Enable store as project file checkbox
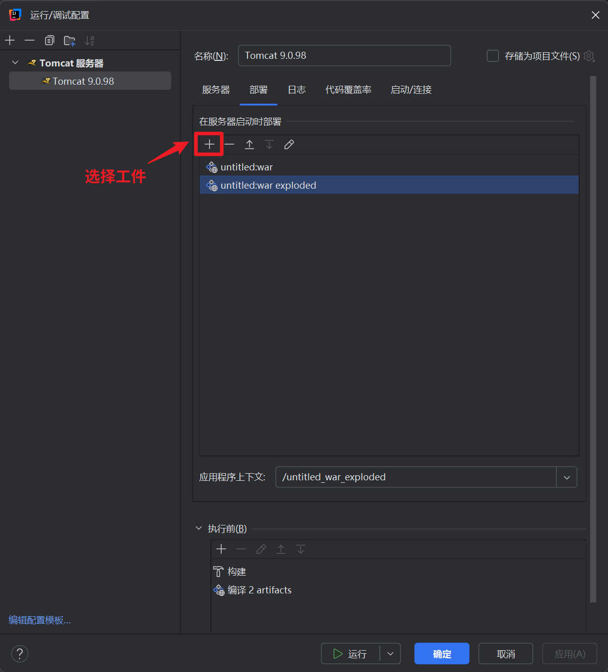 (493, 56)
